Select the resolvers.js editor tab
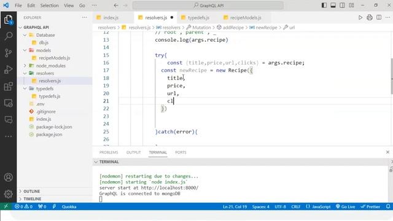 click(x=156, y=18)
